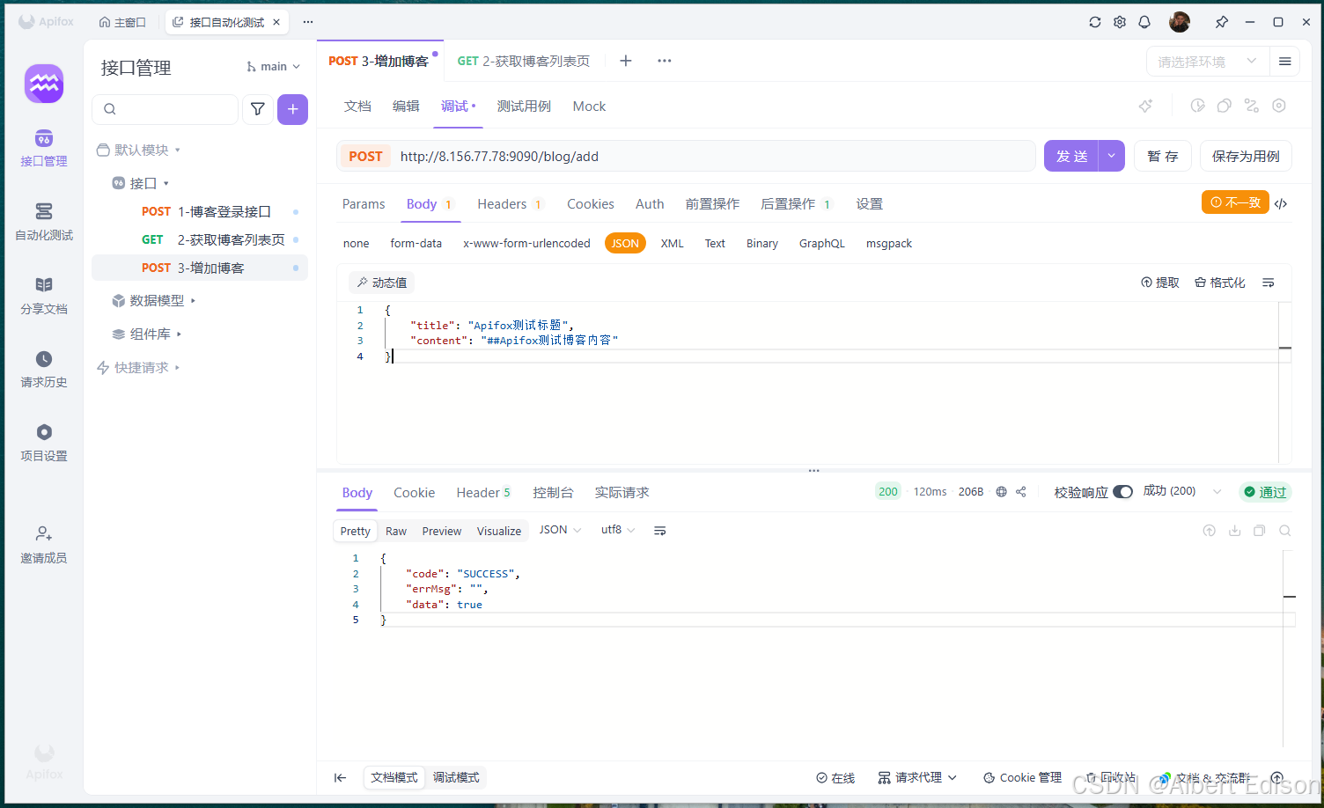
Task: Click the share icon in the response status bar
Action: pos(1021,492)
